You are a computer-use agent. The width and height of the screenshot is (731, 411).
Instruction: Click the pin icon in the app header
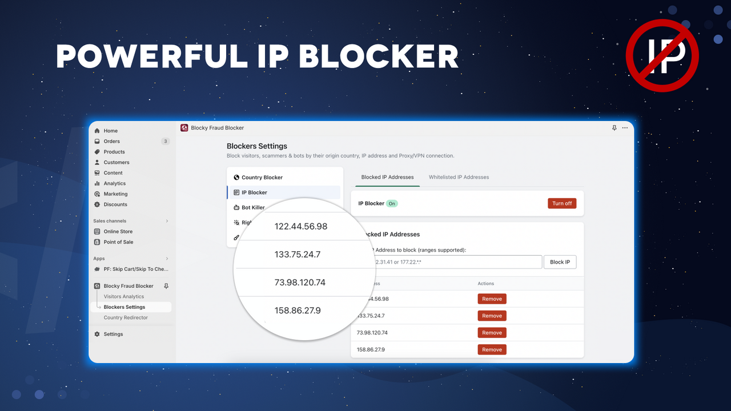coord(614,128)
